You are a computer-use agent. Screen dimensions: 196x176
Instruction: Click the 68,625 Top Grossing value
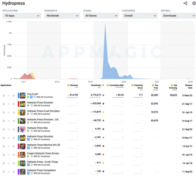173,95
